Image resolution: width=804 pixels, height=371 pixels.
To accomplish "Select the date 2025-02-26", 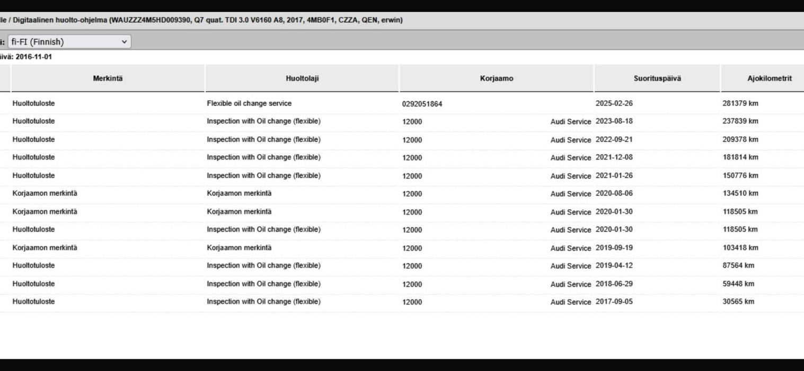I will (x=614, y=103).
